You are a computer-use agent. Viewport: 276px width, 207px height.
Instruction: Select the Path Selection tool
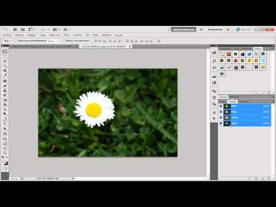pyautogui.click(x=5, y=129)
